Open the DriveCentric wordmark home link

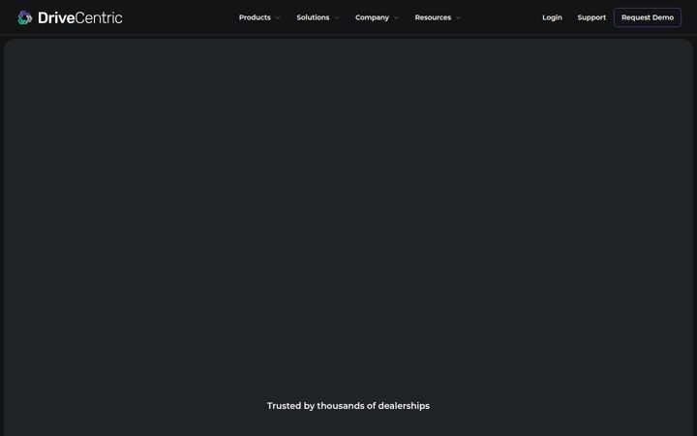(80, 17)
